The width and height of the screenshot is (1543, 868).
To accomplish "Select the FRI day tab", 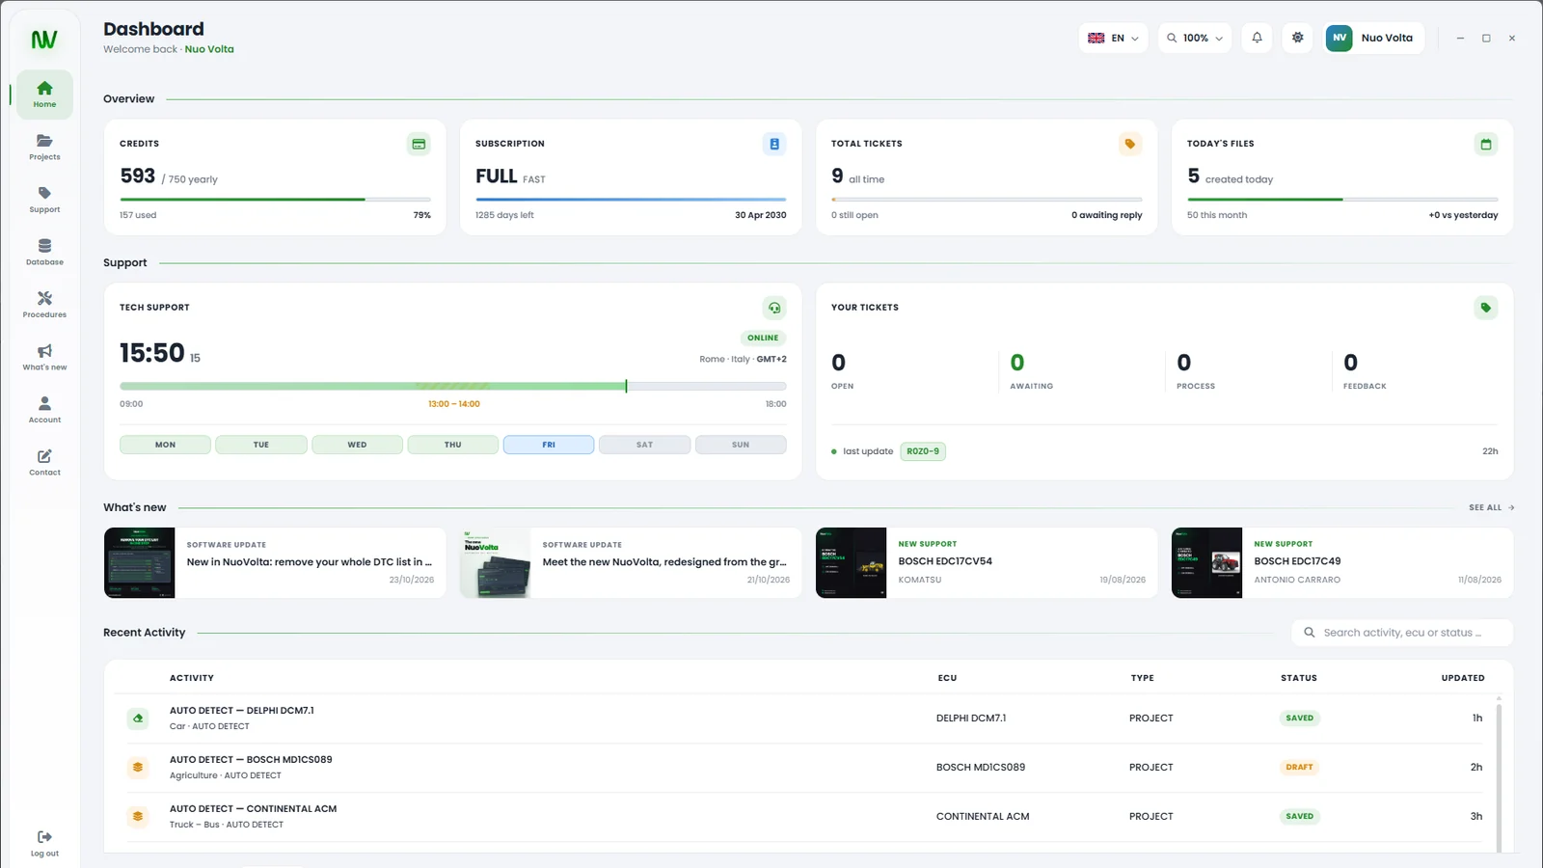I will tap(549, 445).
